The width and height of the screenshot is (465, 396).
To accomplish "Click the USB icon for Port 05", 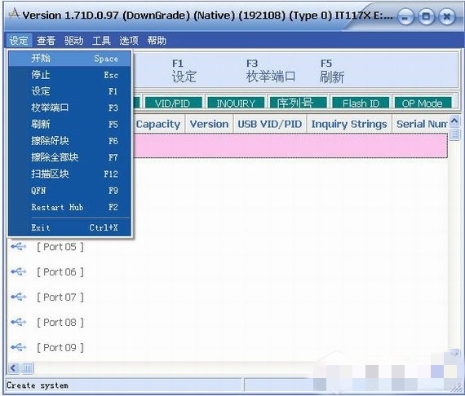I will [19, 246].
